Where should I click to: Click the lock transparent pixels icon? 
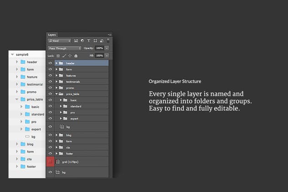coord(58,56)
